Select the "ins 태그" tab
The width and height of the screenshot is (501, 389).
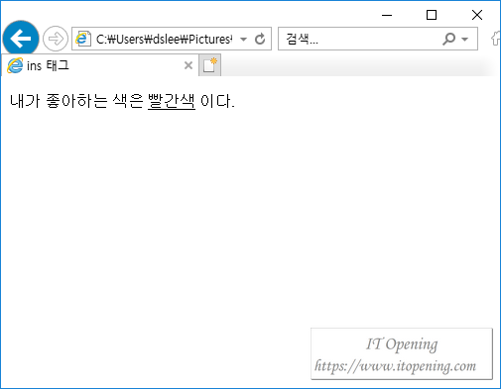click(100, 65)
